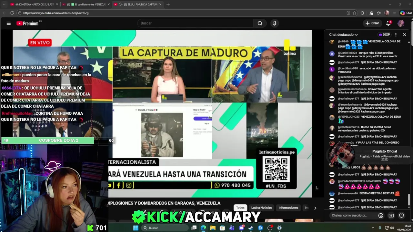
Task: Click the browser address bar URL
Action: click(x=55, y=13)
